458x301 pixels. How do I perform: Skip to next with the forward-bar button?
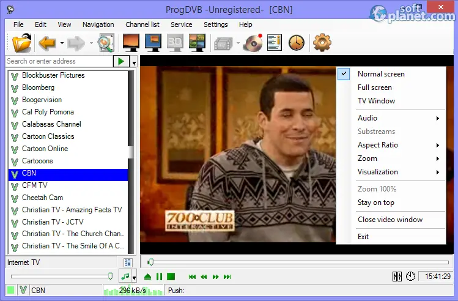click(227, 277)
